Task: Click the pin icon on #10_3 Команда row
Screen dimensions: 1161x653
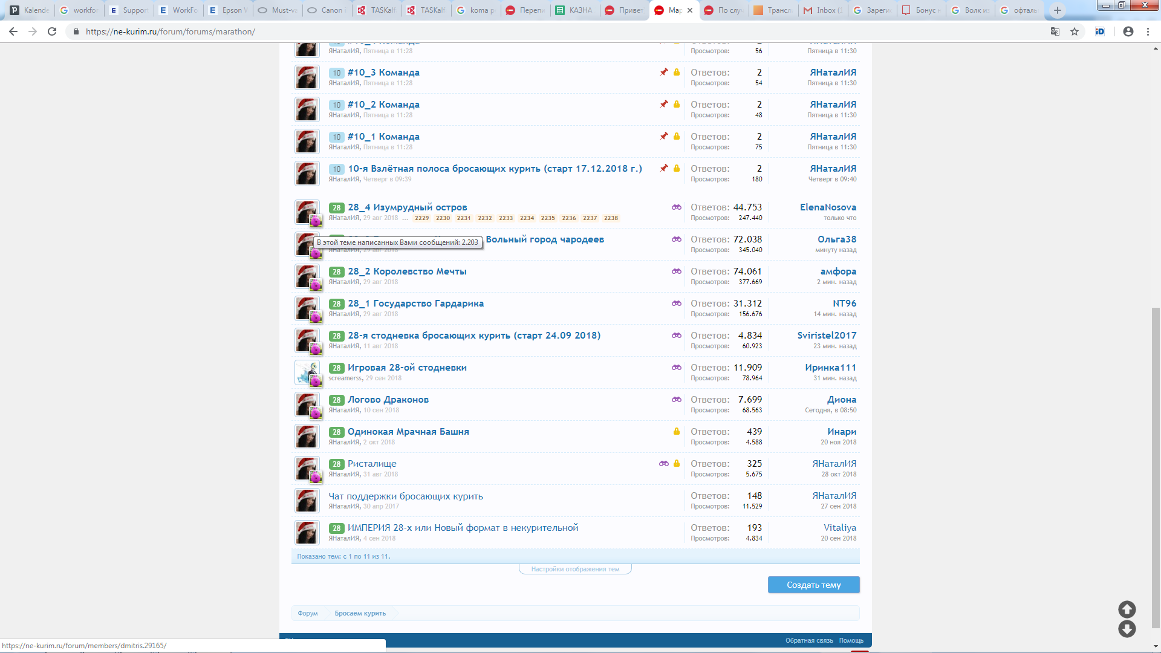Action: click(663, 72)
